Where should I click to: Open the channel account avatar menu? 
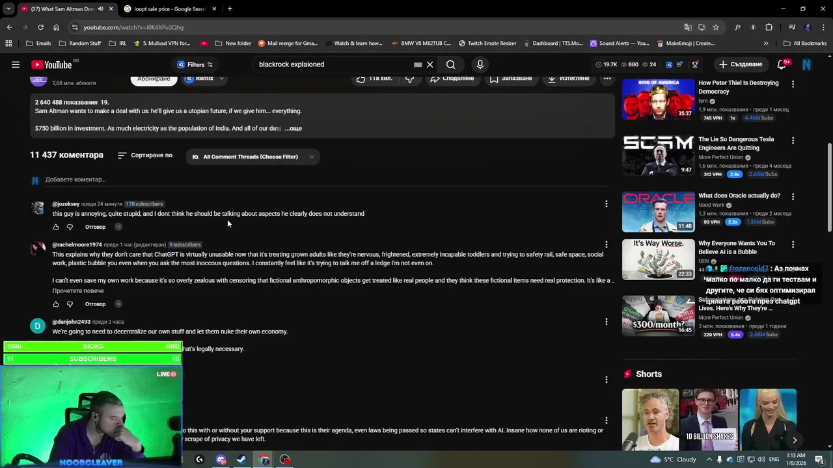[806, 64]
